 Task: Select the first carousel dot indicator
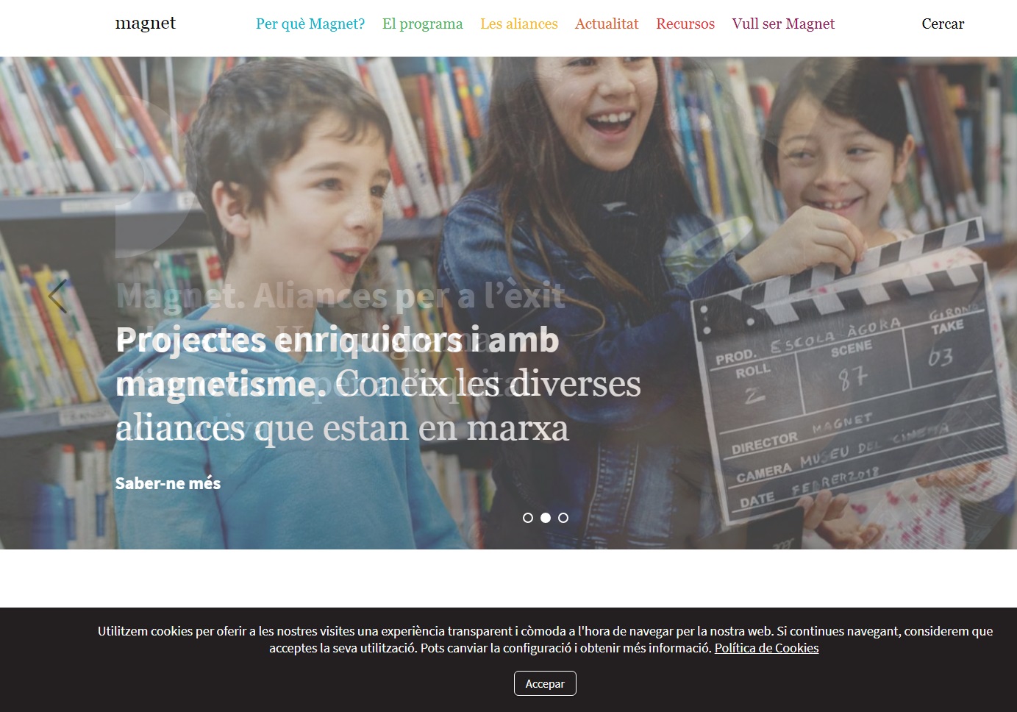[x=528, y=518]
